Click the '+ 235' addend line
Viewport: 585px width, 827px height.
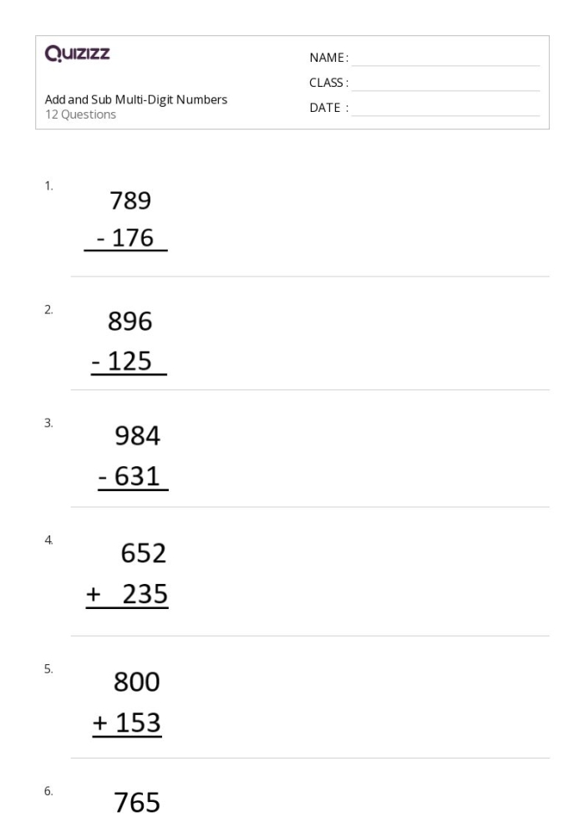coord(127,594)
